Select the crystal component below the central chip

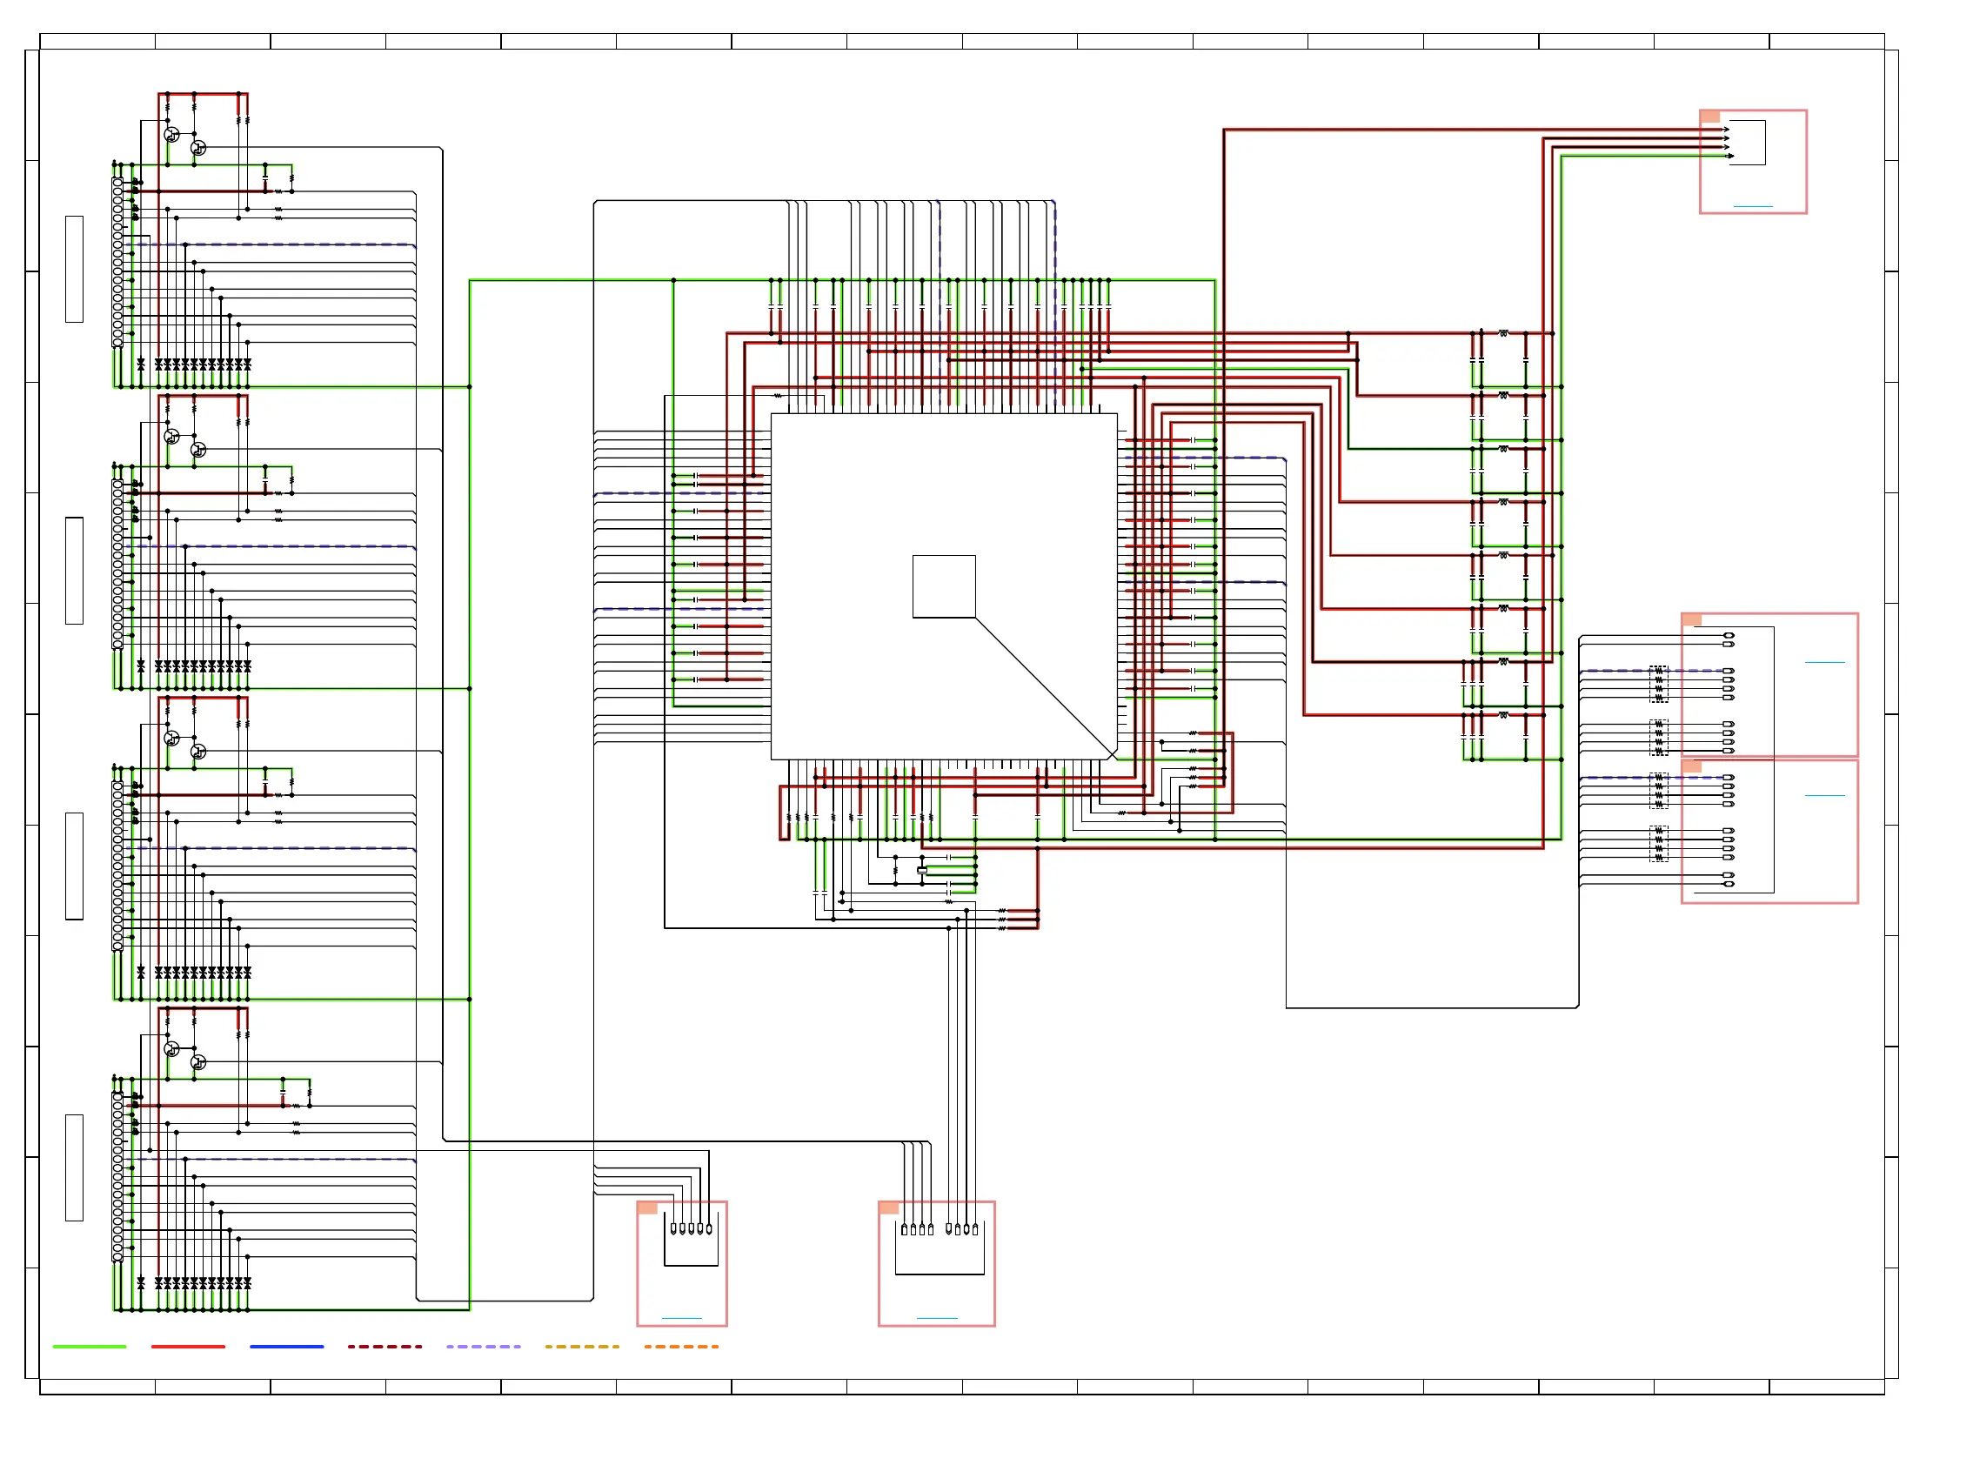coord(922,870)
